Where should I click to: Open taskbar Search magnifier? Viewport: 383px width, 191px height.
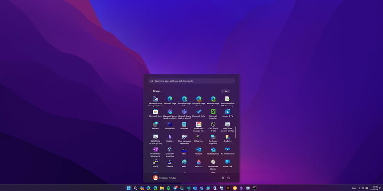point(135,188)
